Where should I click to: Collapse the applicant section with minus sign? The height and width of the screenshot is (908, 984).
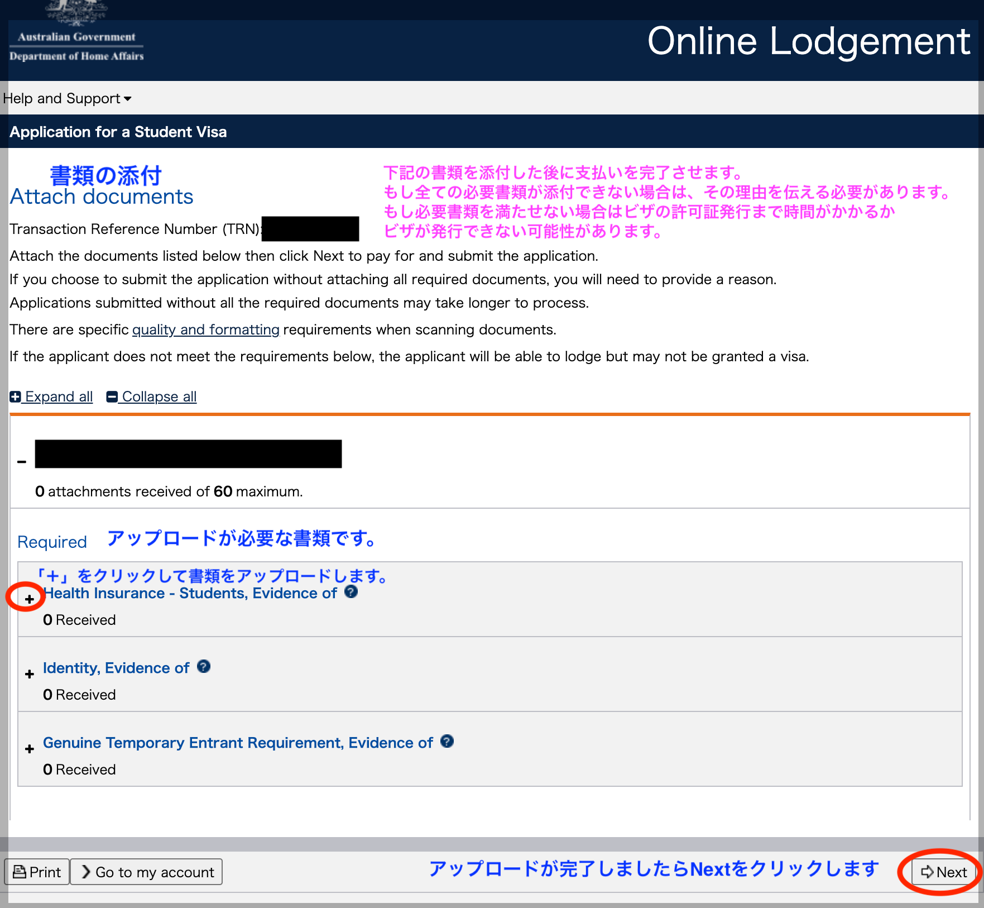coord(22,462)
